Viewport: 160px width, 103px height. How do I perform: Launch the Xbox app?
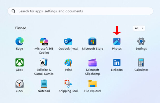click(x=19, y=63)
